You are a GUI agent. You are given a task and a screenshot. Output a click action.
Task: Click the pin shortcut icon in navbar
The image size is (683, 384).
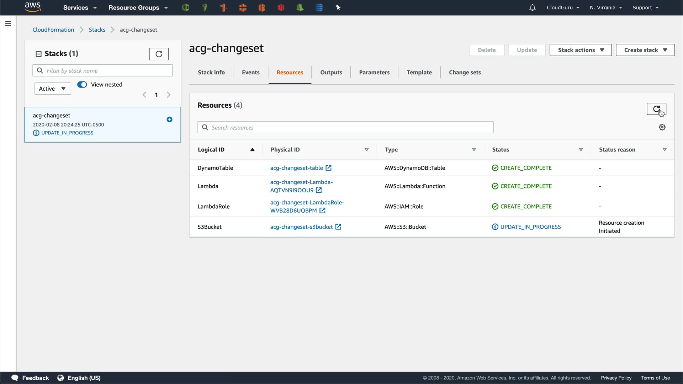[338, 7]
